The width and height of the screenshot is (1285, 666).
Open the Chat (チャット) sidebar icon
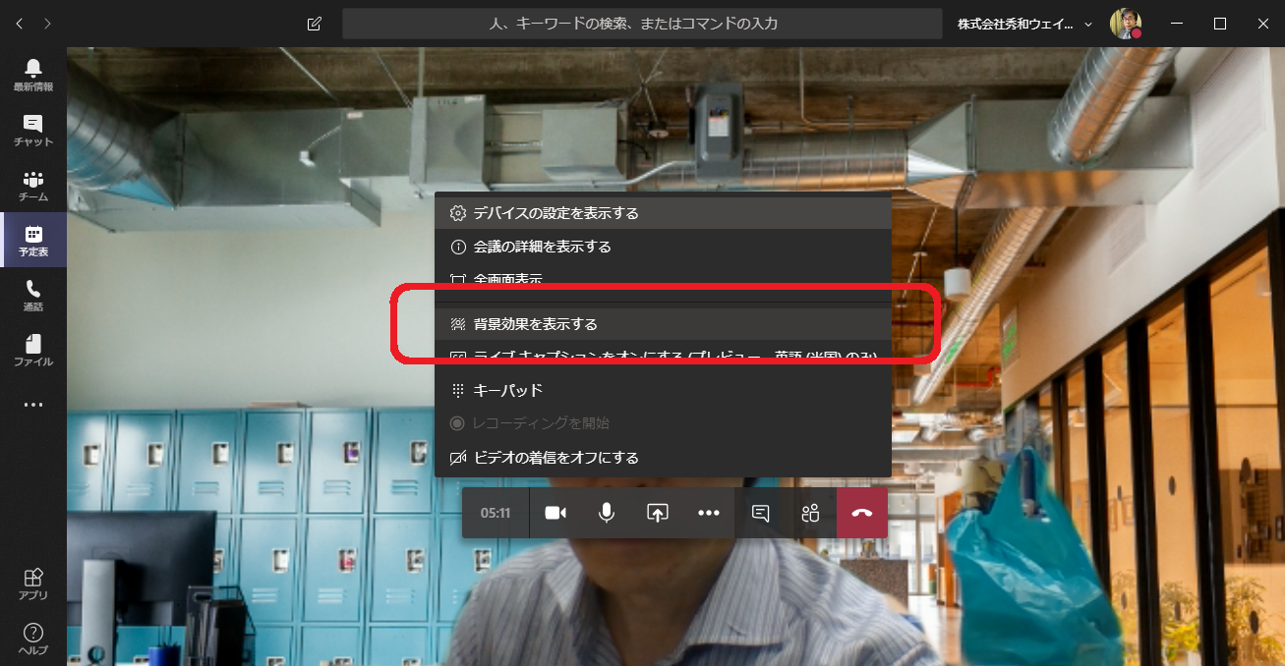coord(33,129)
